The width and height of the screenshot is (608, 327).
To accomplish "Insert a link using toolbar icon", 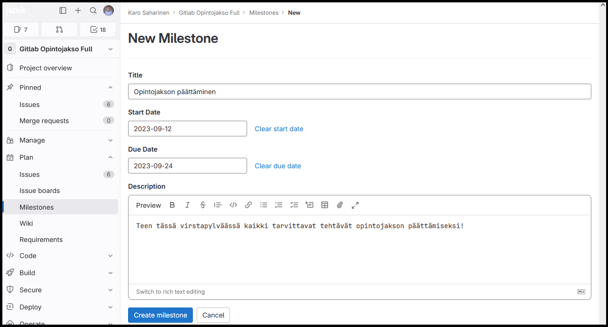I will (249, 205).
